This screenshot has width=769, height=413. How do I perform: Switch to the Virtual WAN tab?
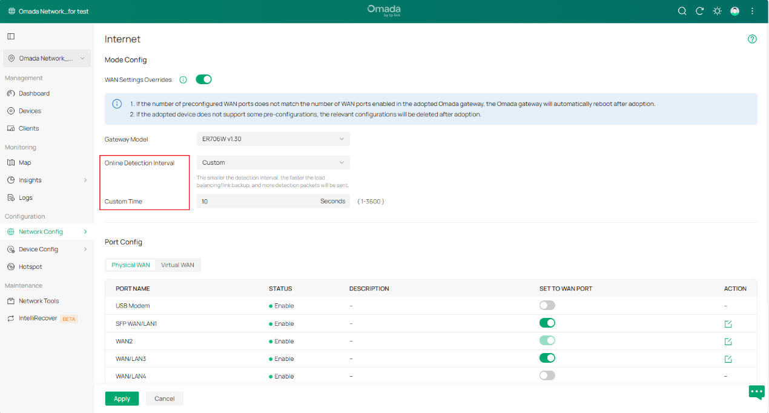tap(177, 265)
